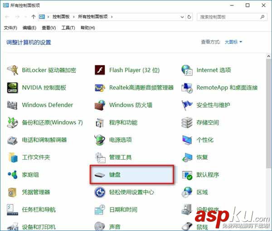Open the Flash Player (32 位) icon

click(x=100, y=70)
